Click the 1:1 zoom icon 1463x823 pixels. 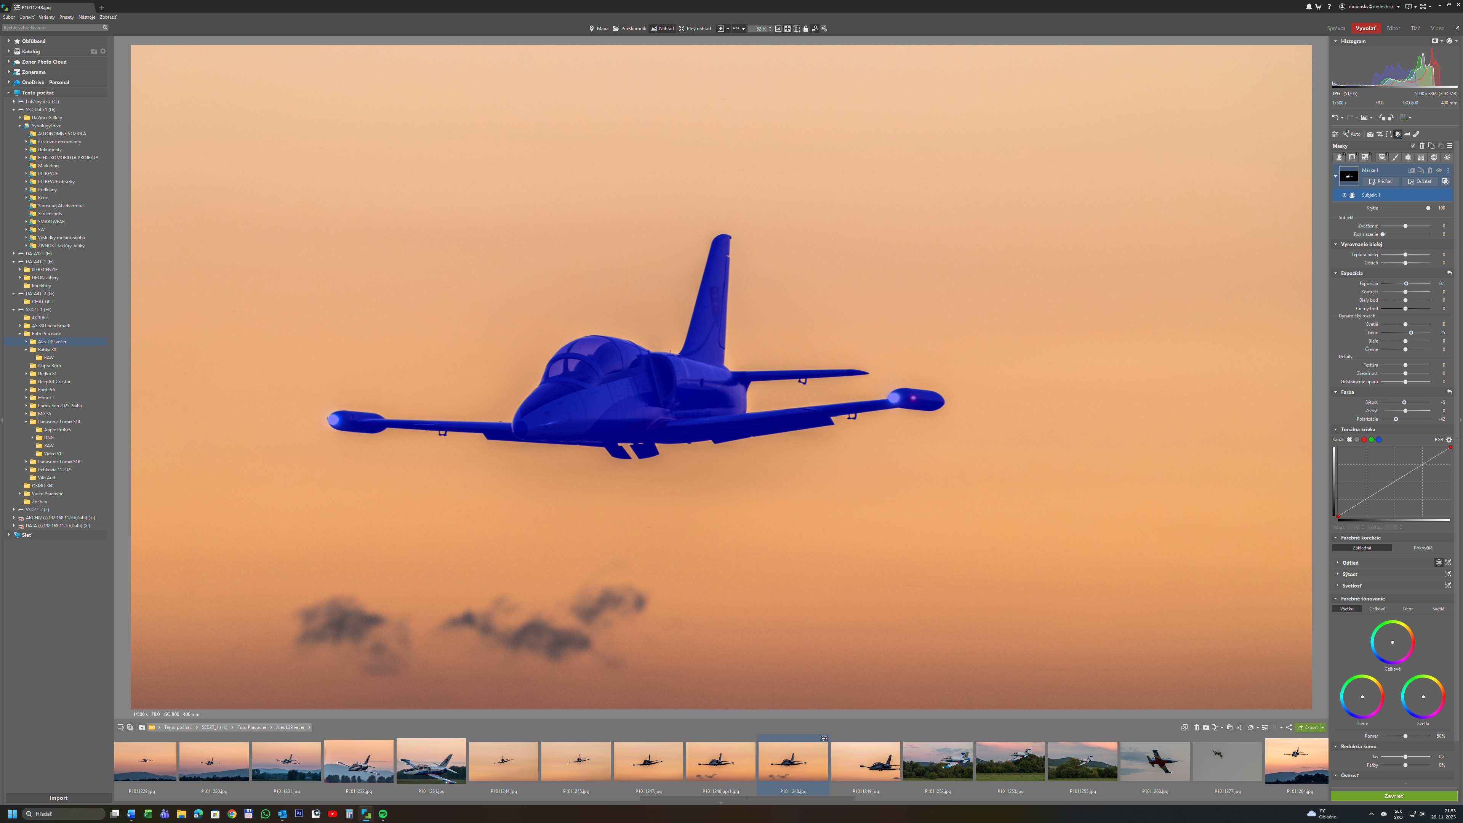pos(778,29)
